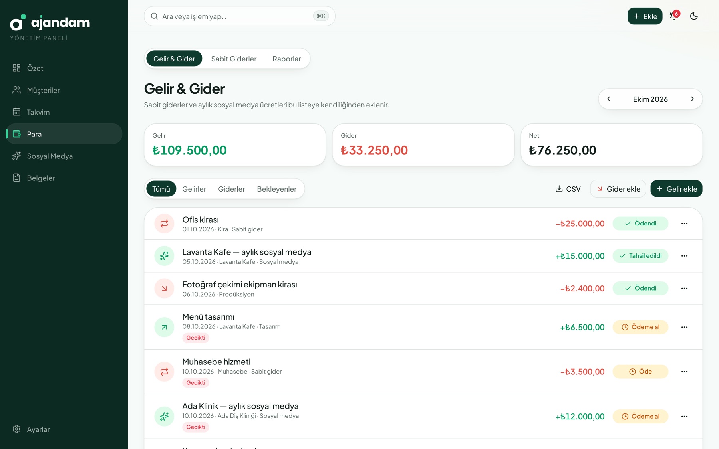Open more options for Lavanta Kafe row
The width and height of the screenshot is (719, 449).
pos(684,256)
